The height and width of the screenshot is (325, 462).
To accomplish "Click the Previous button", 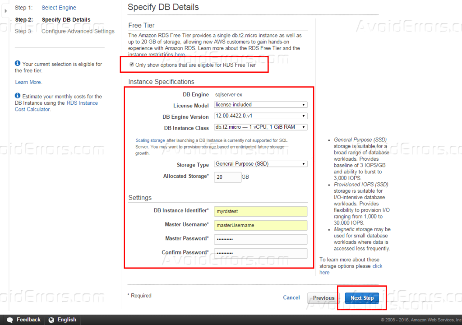I will [x=323, y=298].
